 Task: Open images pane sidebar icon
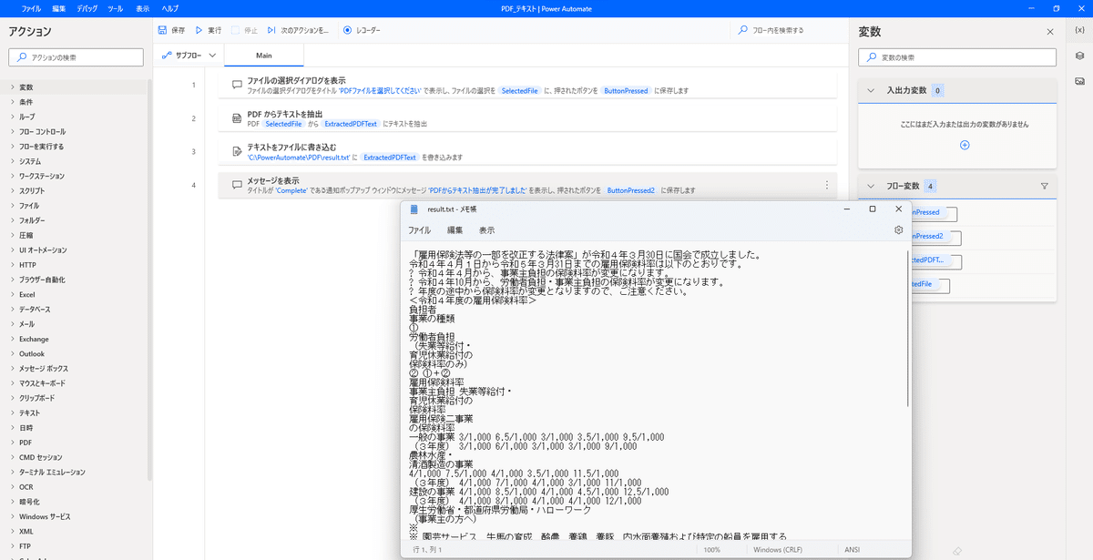[x=1079, y=81]
